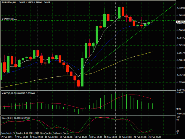The image size is (185, 139).
Task: Click the 1.36630 price axis label
Action: pyautogui.click(x=181, y=30)
